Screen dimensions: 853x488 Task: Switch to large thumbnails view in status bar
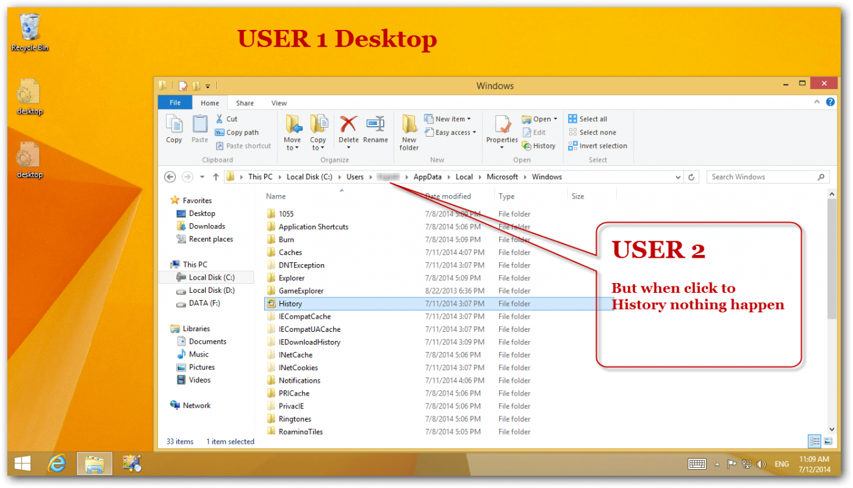[x=828, y=441]
